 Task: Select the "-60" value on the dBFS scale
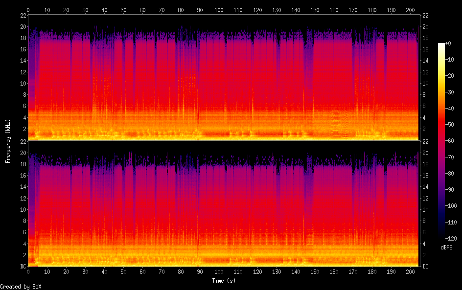pyautogui.click(x=449, y=141)
